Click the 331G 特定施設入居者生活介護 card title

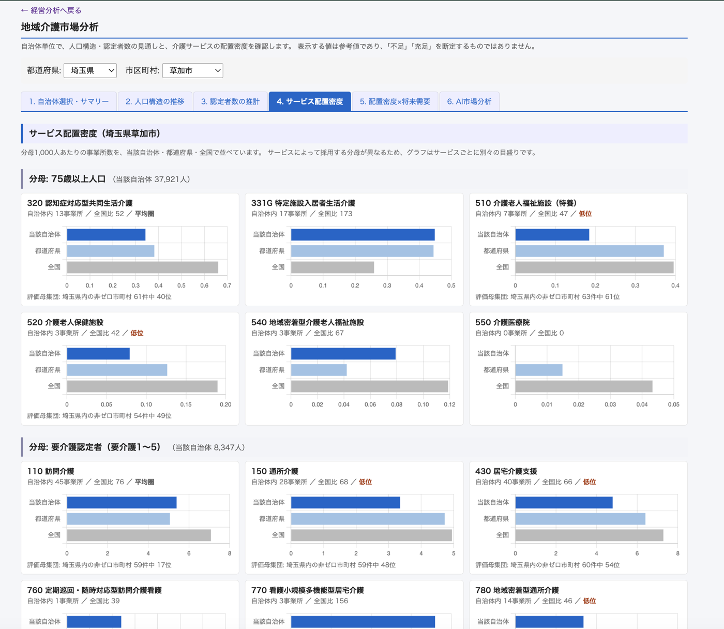(303, 203)
